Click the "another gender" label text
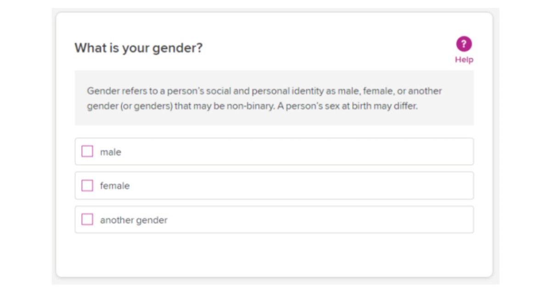The image size is (551, 289). (x=133, y=220)
